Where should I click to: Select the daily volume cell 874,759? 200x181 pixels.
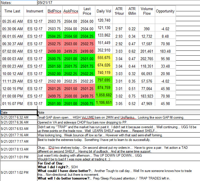(x=104, y=87)
